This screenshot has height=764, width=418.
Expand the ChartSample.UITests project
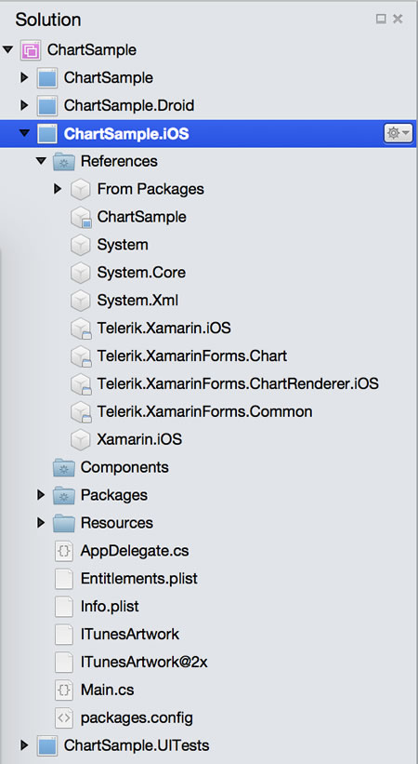coord(24,745)
